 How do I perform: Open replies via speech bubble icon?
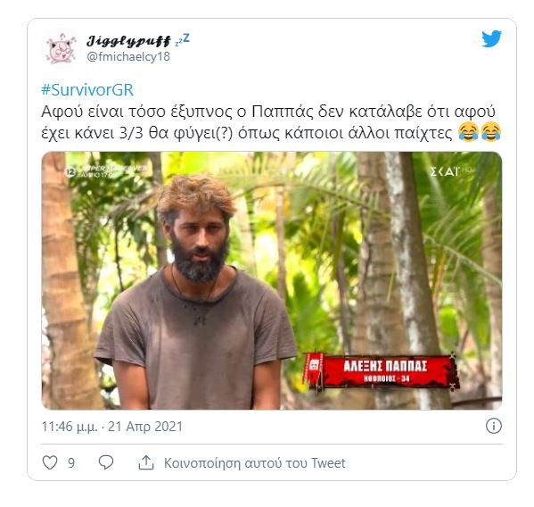coord(106,462)
